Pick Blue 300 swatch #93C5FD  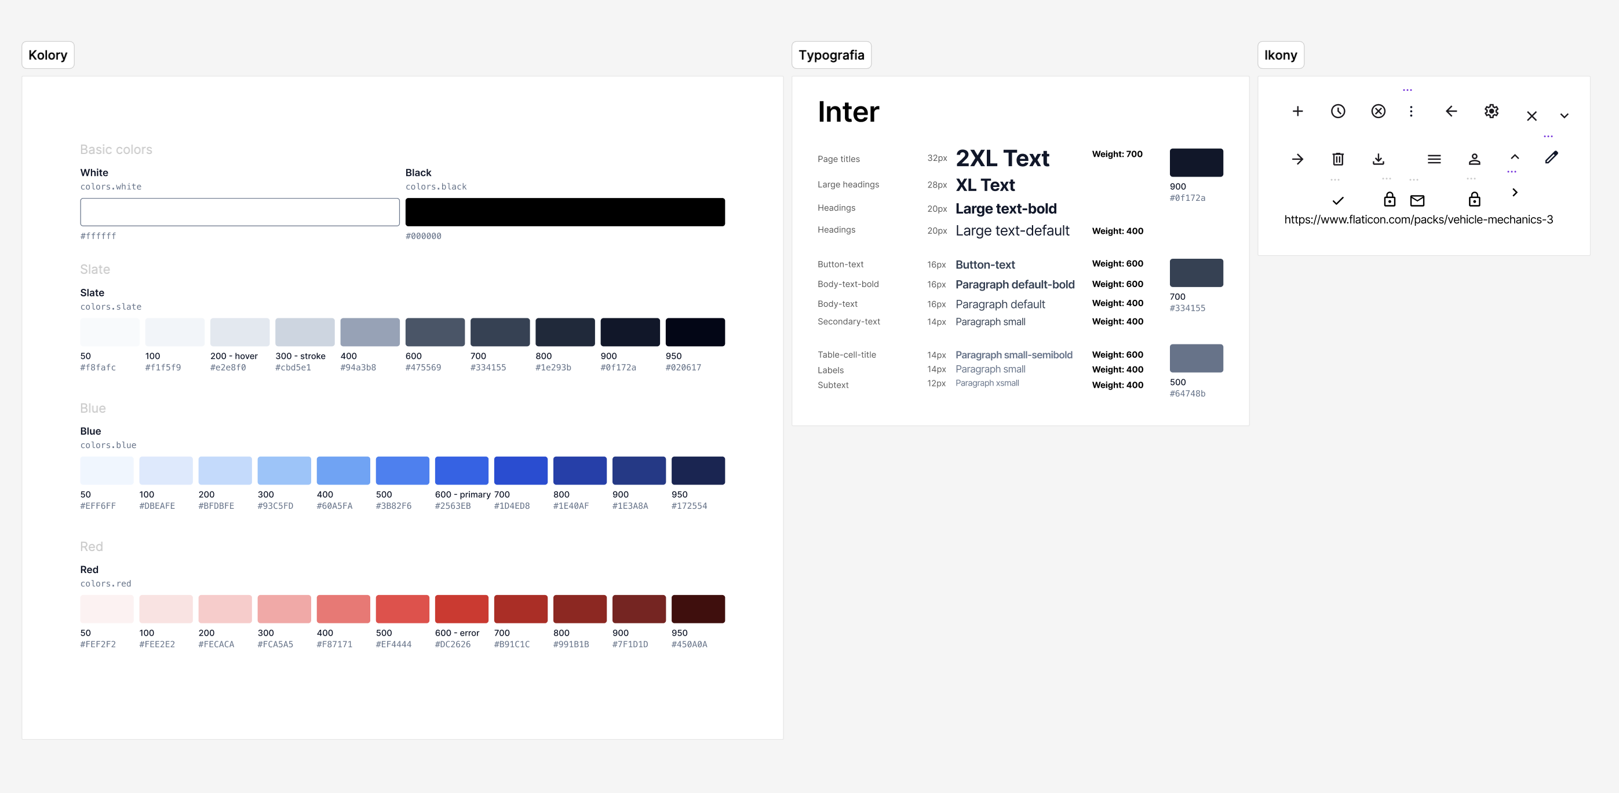284,471
